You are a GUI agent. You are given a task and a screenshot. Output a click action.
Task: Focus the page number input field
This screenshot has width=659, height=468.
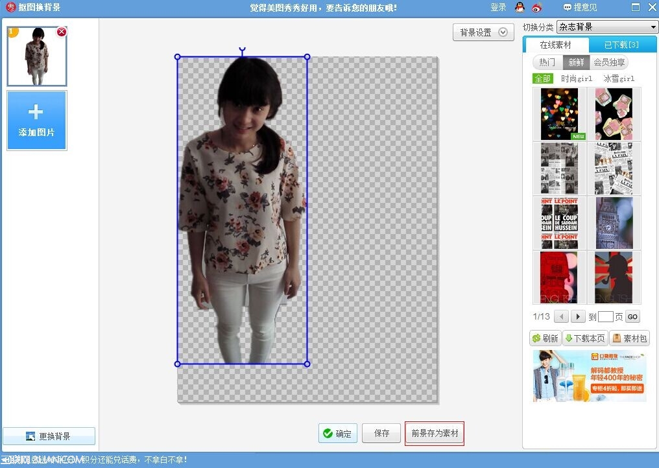coord(605,316)
